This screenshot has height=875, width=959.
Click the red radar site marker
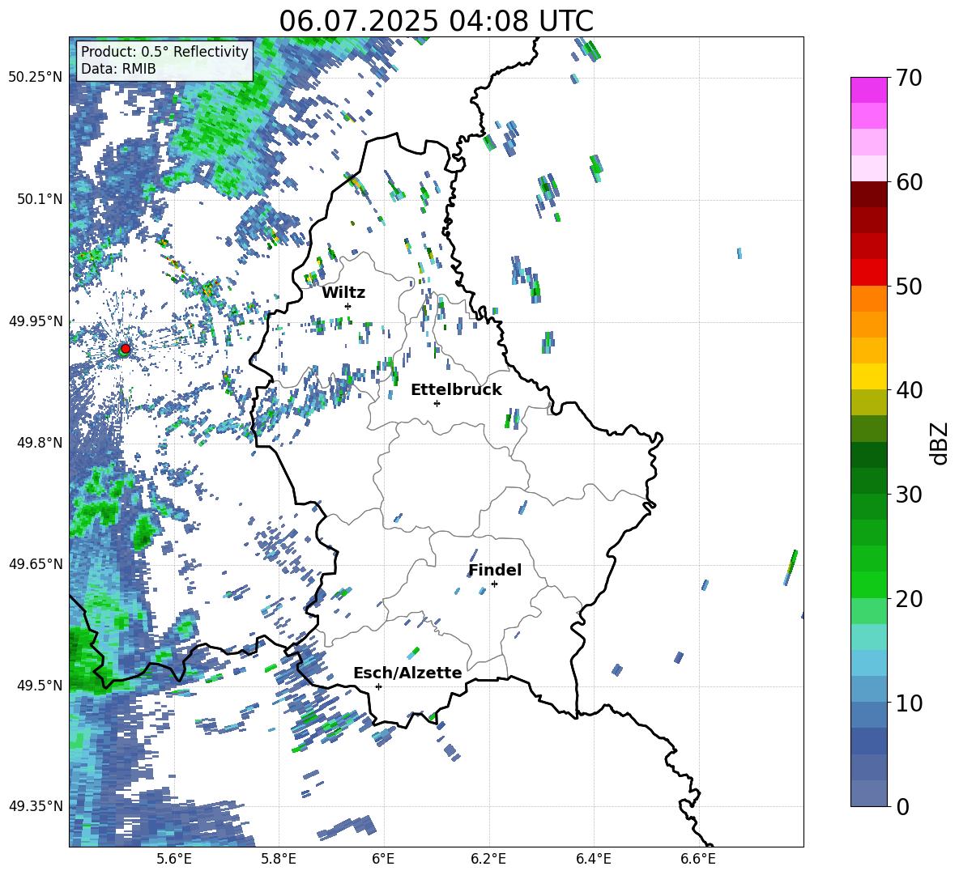coord(126,348)
